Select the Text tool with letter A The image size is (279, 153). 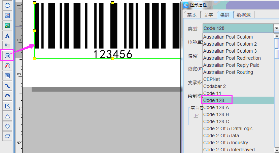tap(7, 36)
